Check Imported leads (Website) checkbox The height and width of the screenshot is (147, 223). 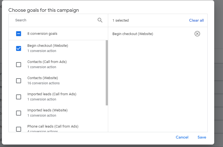19,113
